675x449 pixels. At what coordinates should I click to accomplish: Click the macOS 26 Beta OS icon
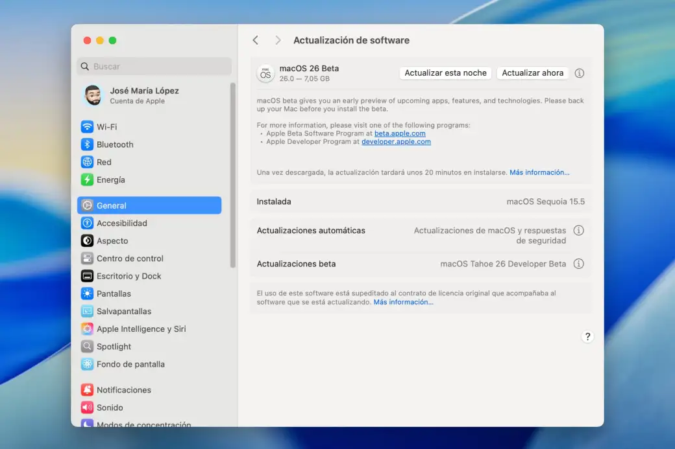coord(265,73)
